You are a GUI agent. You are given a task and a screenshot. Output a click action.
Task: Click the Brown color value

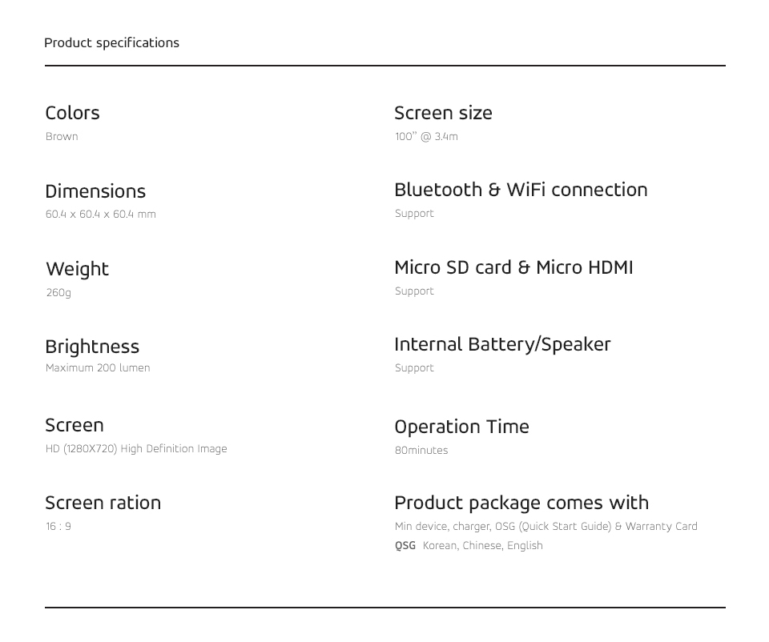[62, 137]
